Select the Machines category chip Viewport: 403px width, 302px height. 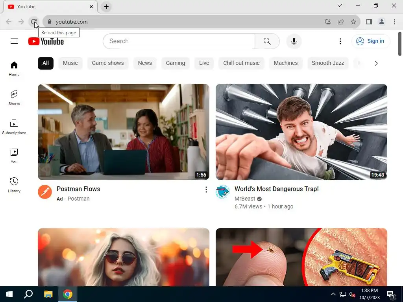(286, 63)
